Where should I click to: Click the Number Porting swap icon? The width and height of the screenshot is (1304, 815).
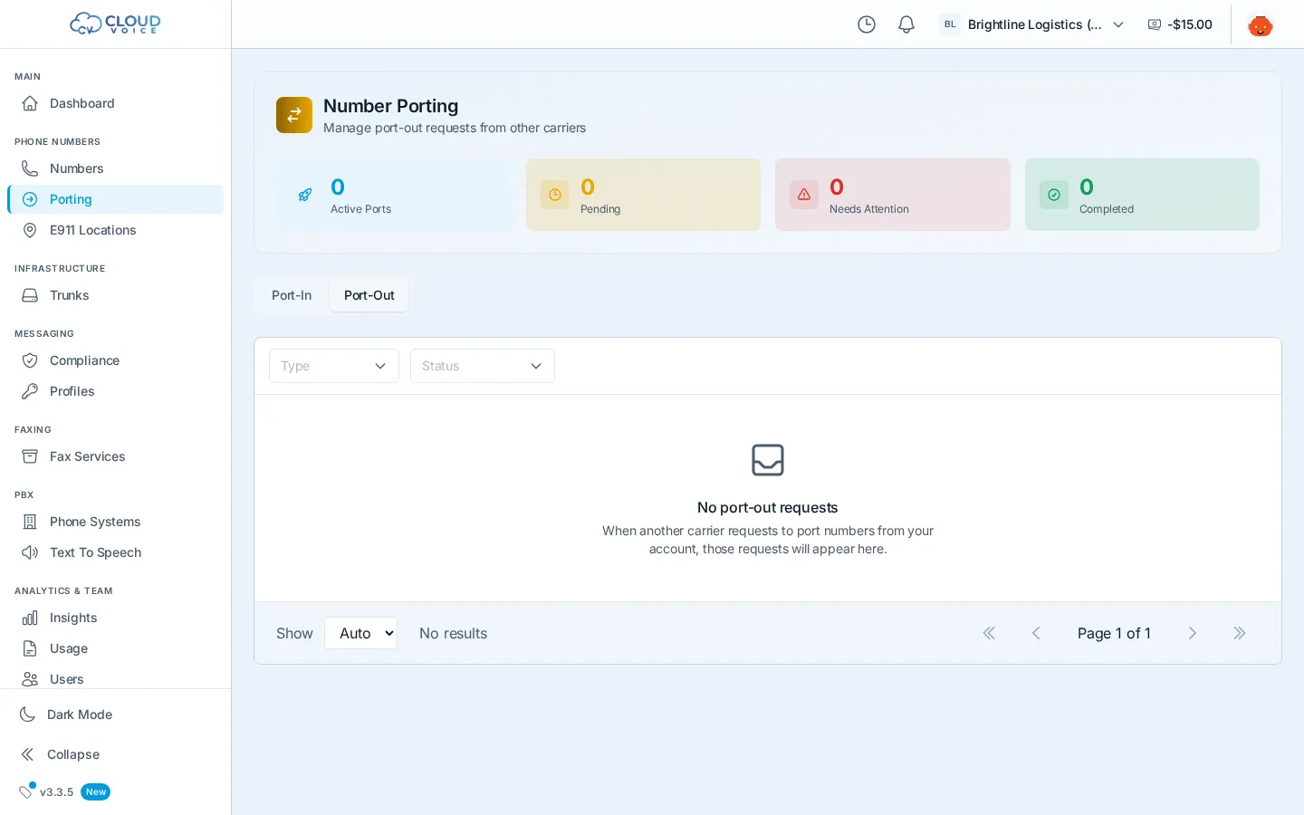294,115
